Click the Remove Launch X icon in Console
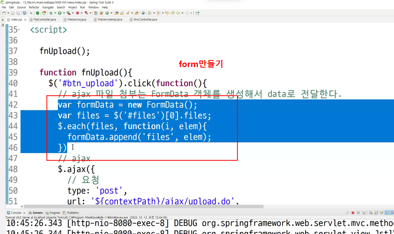 [358, 213]
